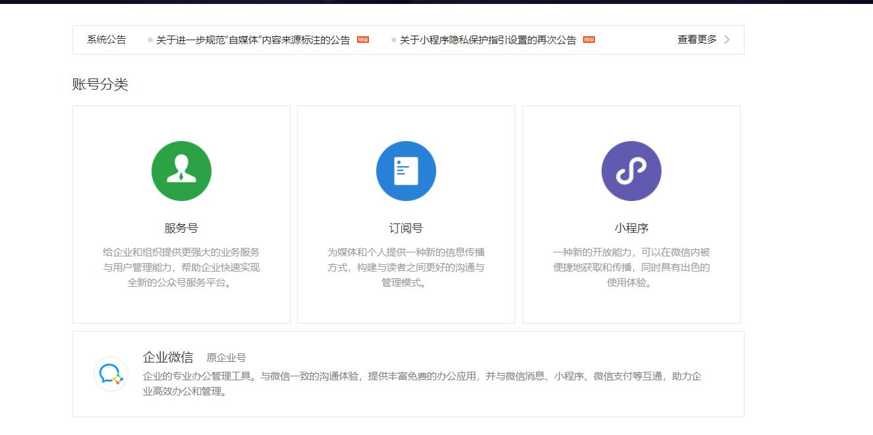Viewport: 873px width, 435px height.
Task: Click the green 服务号 person icon
Action: click(x=181, y=171)
